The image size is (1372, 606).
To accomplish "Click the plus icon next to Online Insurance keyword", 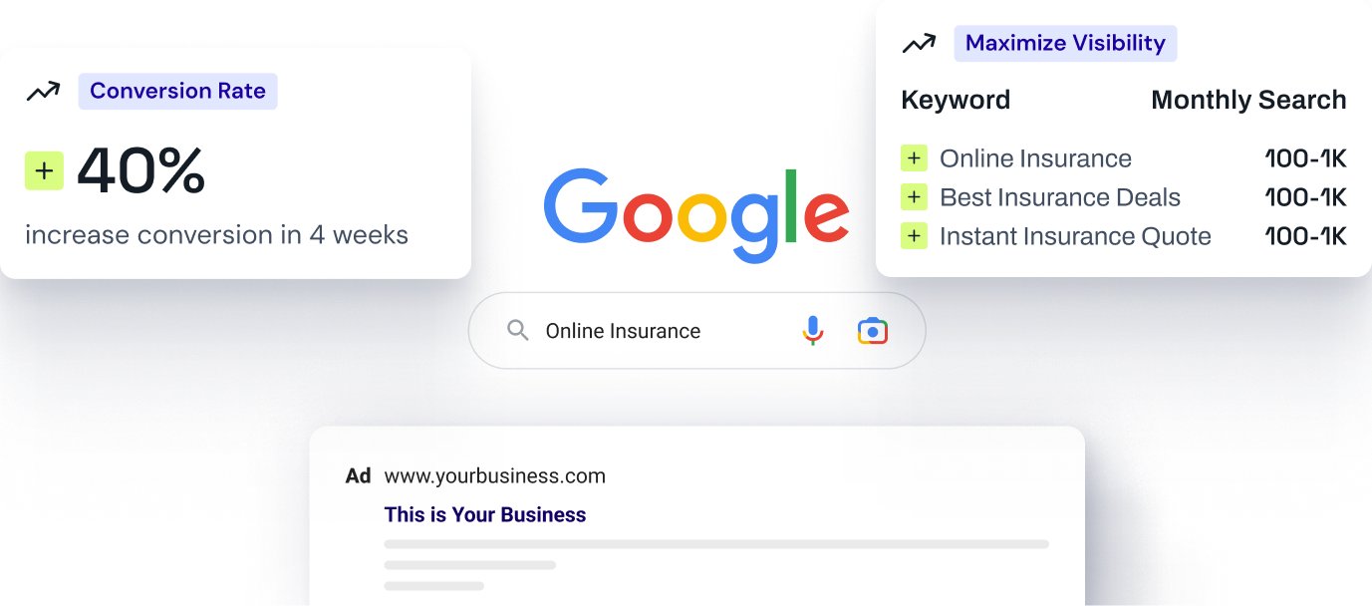I will (x=914, y=158).
